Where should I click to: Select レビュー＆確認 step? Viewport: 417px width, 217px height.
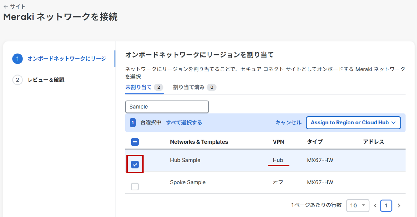click(x=46, y=80)
